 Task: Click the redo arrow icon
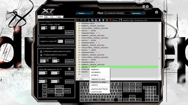[x=85, y=20]
